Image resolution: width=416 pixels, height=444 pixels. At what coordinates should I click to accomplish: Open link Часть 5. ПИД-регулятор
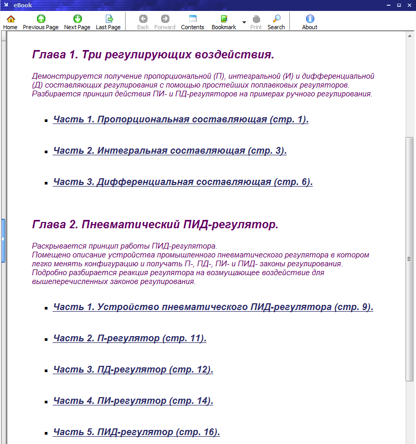[136, 432]
